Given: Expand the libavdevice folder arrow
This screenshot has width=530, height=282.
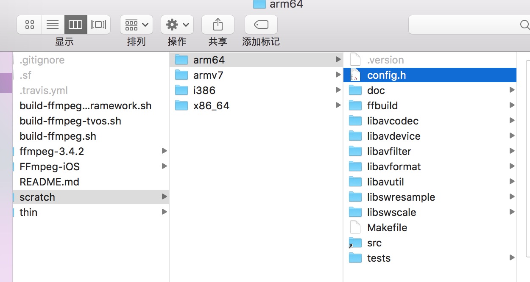Looking at the screenshot, I should coord(512,136).
